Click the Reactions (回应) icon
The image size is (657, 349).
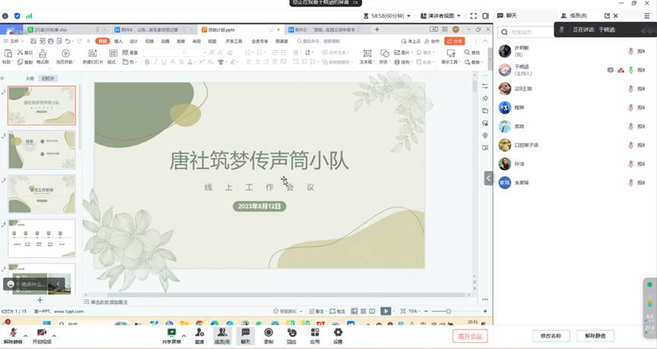coord(292,336)
